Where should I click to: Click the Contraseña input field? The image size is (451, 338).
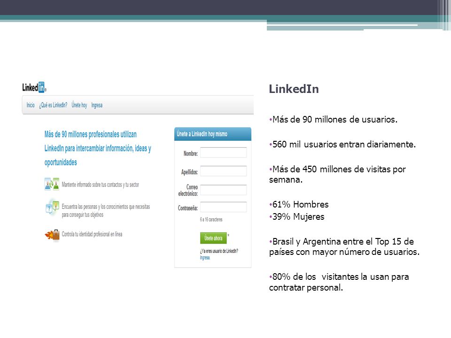tap(224, 207)
